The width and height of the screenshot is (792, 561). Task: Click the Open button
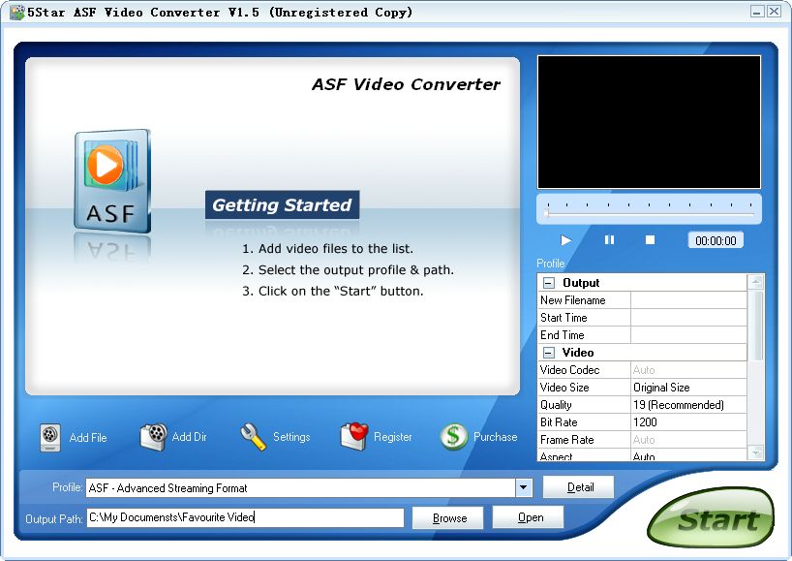(529, 517)
